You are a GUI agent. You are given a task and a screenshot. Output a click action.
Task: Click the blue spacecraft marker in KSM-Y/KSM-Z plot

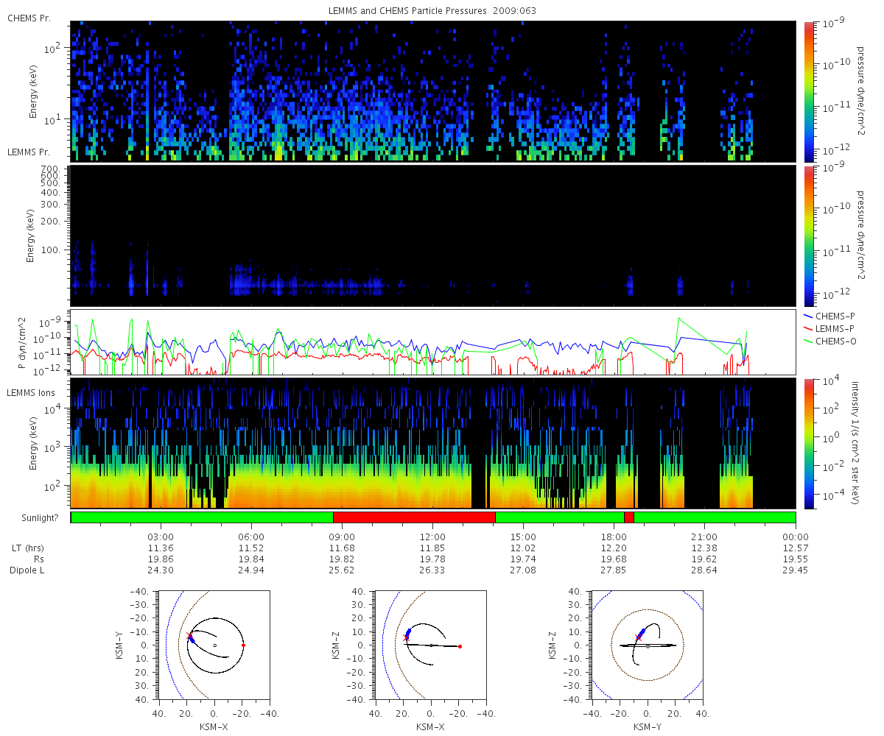pyautogui.click(x=642, y=632)
